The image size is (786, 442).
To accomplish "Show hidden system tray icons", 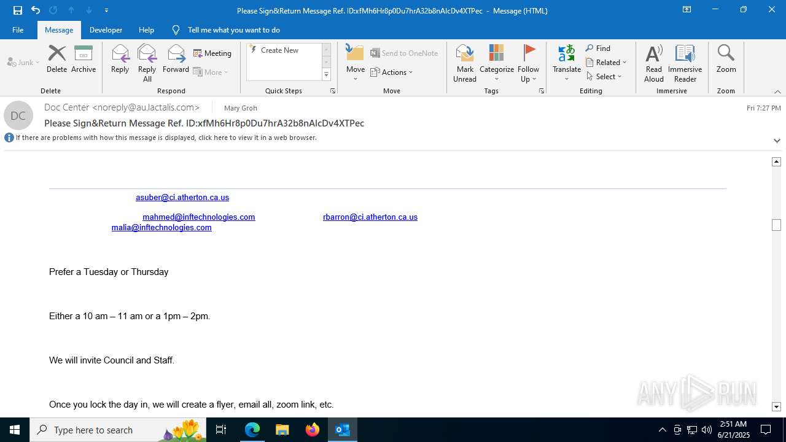I will coord(662,430).
